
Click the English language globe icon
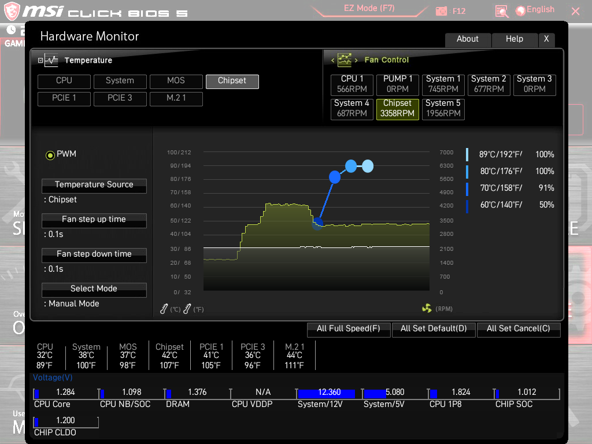click(x=521, y=11)
